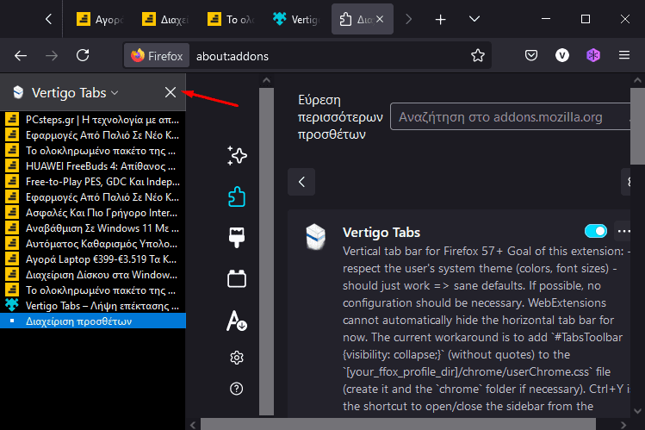Open Firefox settings gear in add-ons sidebar
This screenshot has width=645, height=430.
(x=237, y=358)
